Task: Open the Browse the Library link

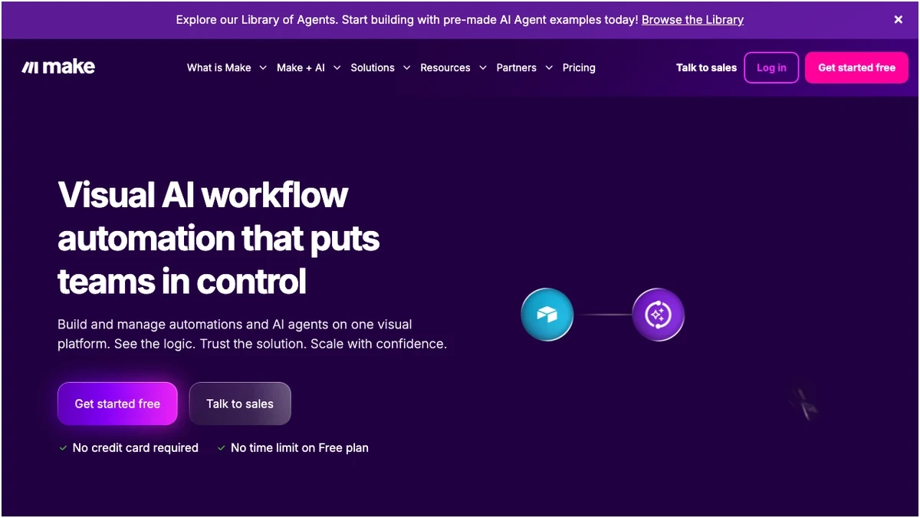Action: click(x=692, y=20)
